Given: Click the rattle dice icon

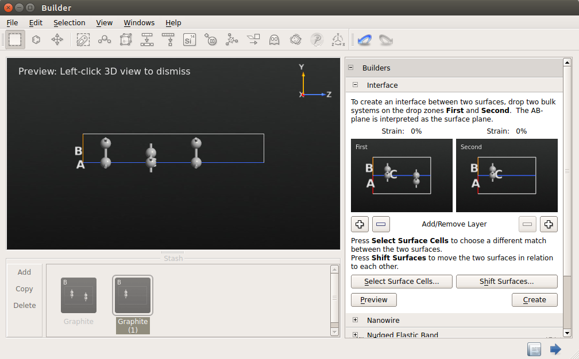Looking at the screenshot, I should pos(296,40).
